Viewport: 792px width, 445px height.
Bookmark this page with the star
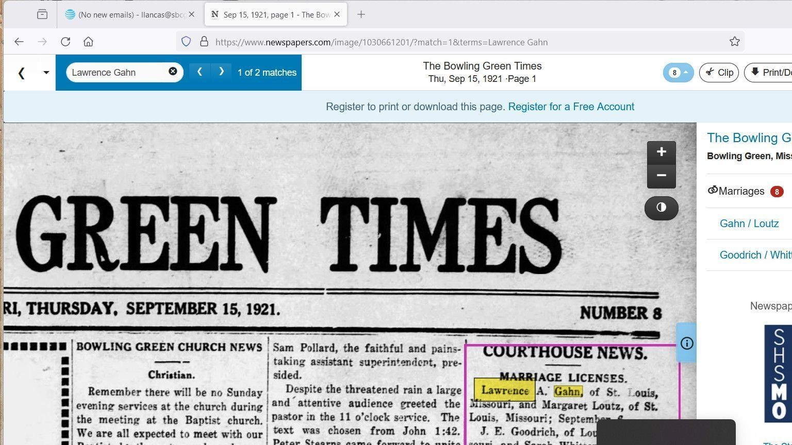(x=735, y=42)
